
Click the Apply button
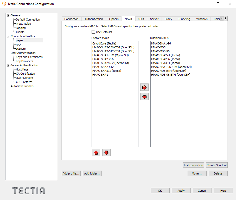[181, 190]
